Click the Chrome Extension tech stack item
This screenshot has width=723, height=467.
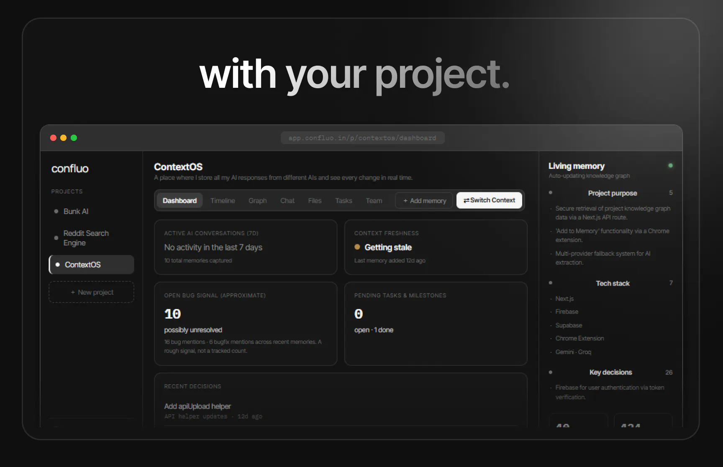(x=579, y=339)
